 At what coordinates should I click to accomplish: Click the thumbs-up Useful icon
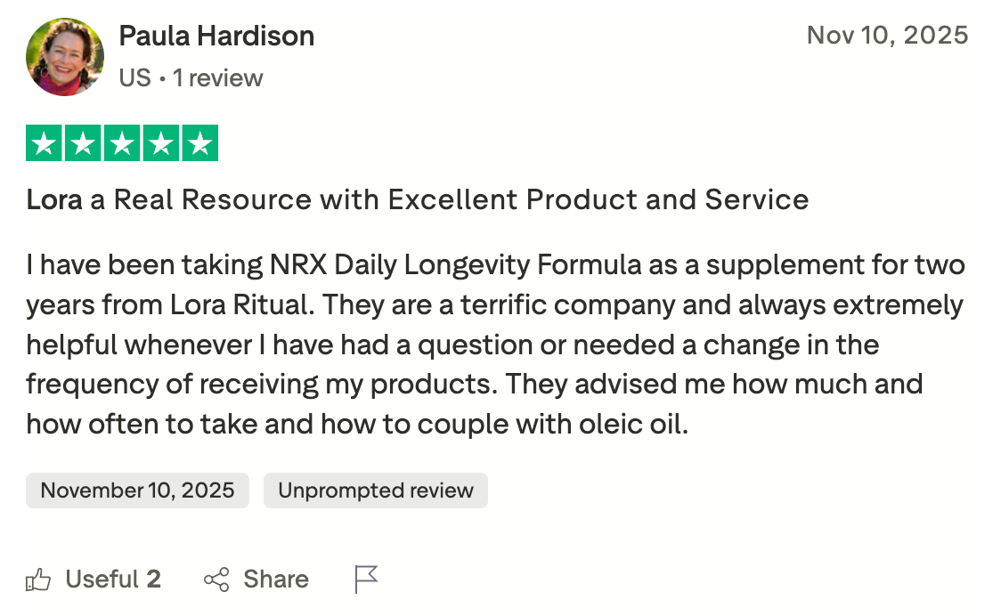(39, 579)
